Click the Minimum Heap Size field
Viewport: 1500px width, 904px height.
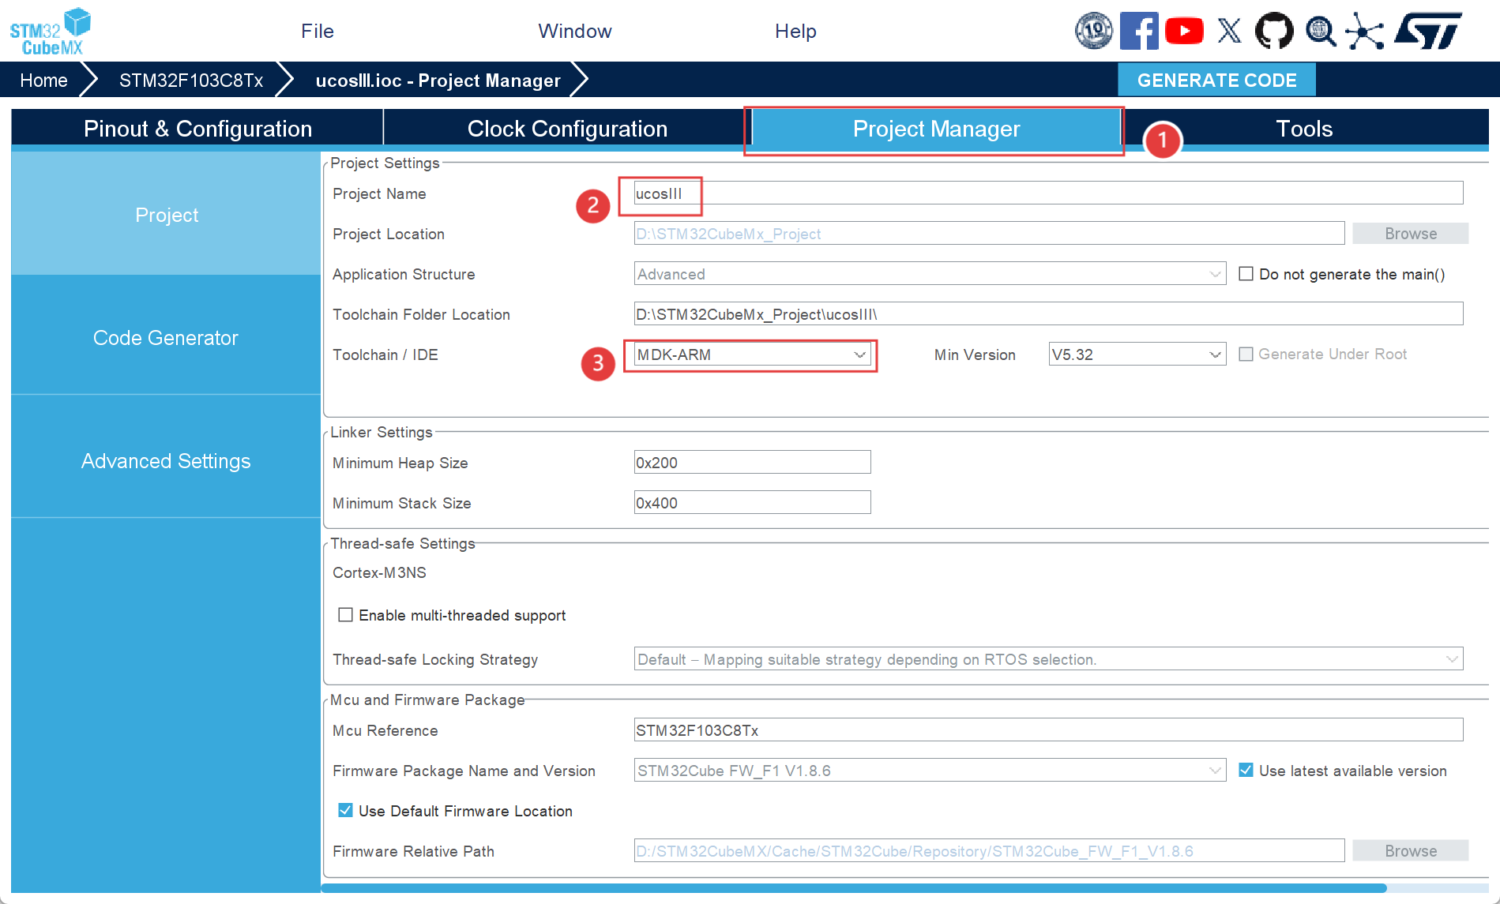coord(752,463)
